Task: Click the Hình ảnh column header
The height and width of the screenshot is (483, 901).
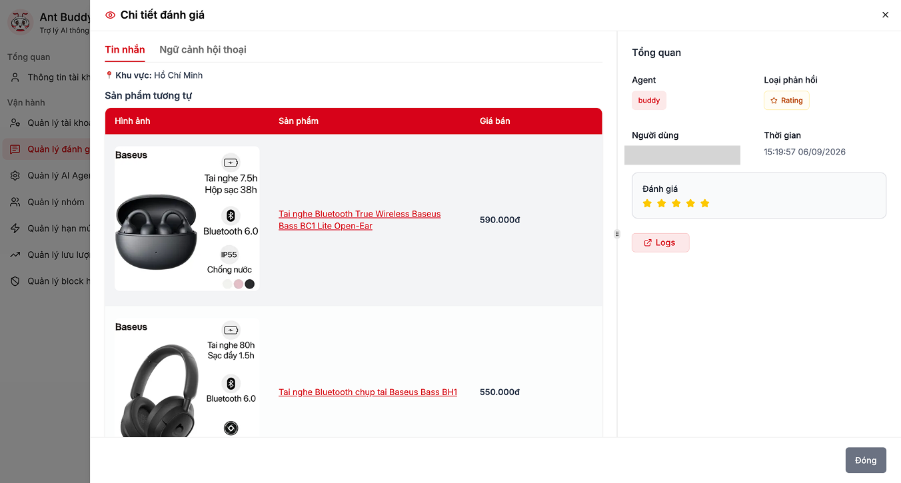Action: 133,121
